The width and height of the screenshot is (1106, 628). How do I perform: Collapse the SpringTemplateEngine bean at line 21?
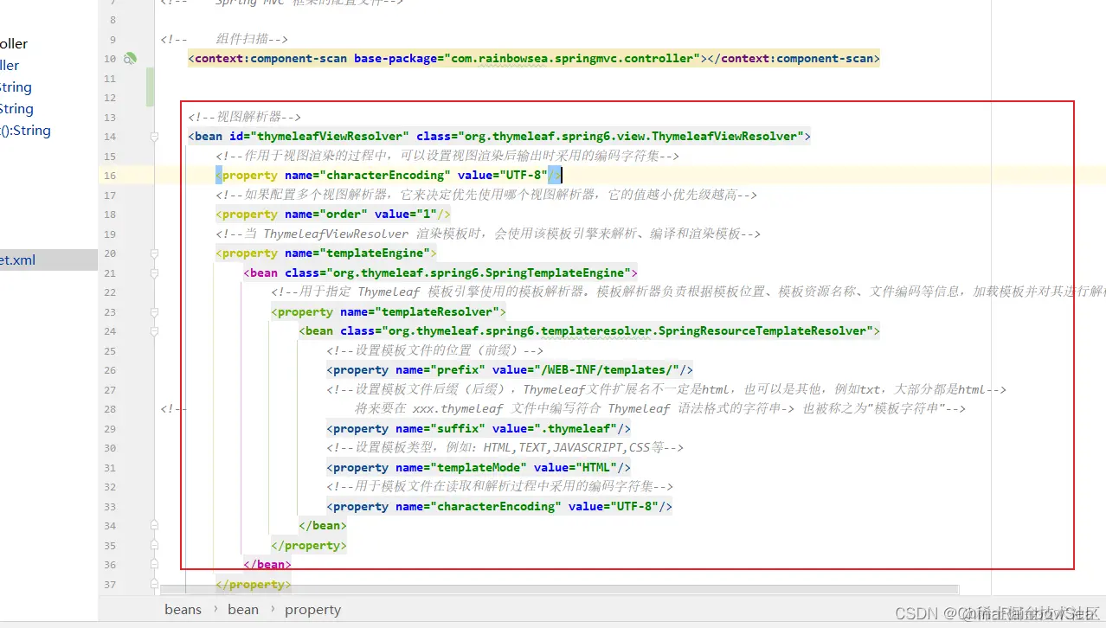(155, 273)
